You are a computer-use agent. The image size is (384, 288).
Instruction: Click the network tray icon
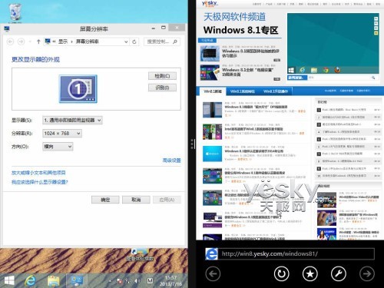click(127, 281)
